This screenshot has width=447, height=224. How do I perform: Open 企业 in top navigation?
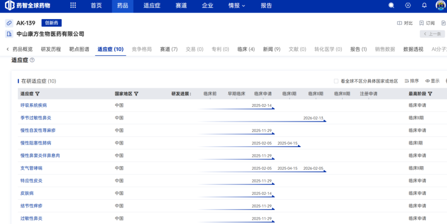(207, 5)
